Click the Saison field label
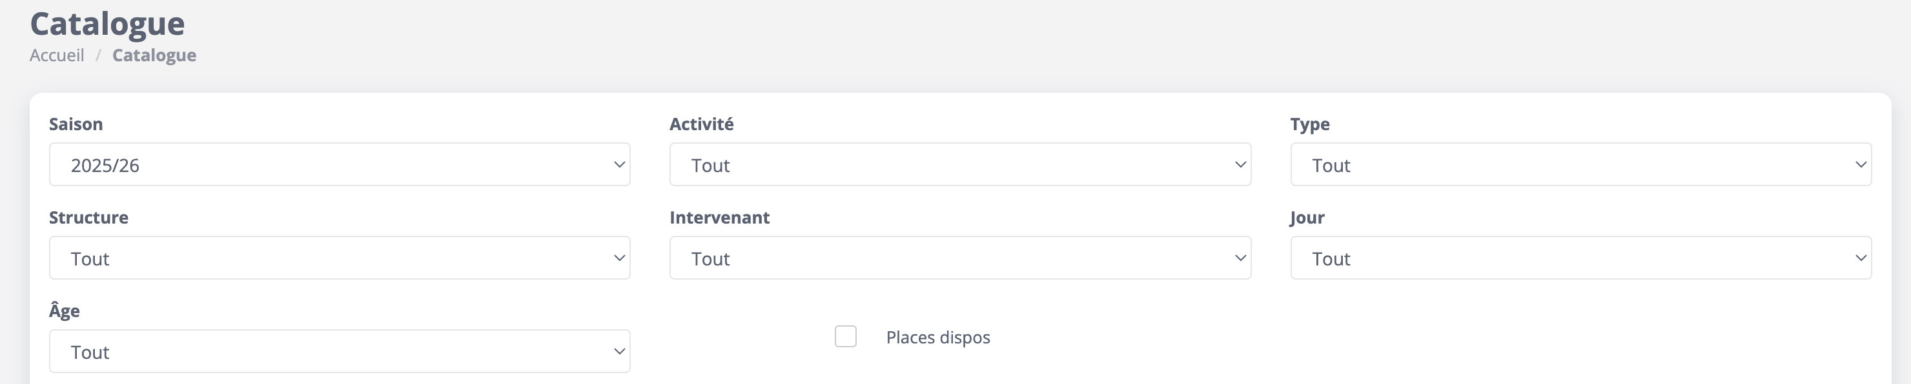Screen dimensions: 1911x384 pos(76,124)
